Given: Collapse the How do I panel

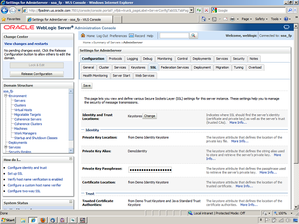Looking at the screenshot, I should click(70, 160).
